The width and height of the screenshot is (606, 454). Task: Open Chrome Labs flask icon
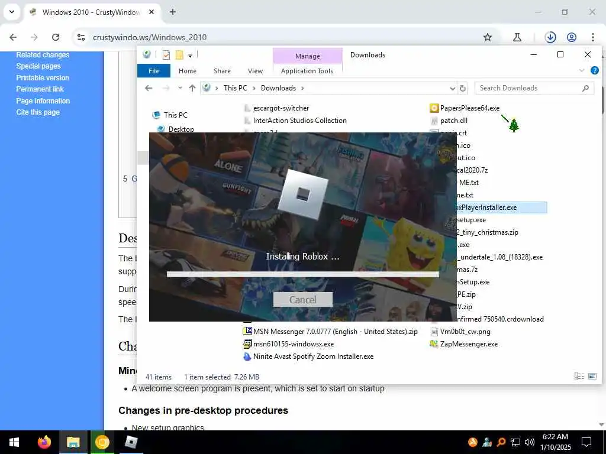pos(517,37)
